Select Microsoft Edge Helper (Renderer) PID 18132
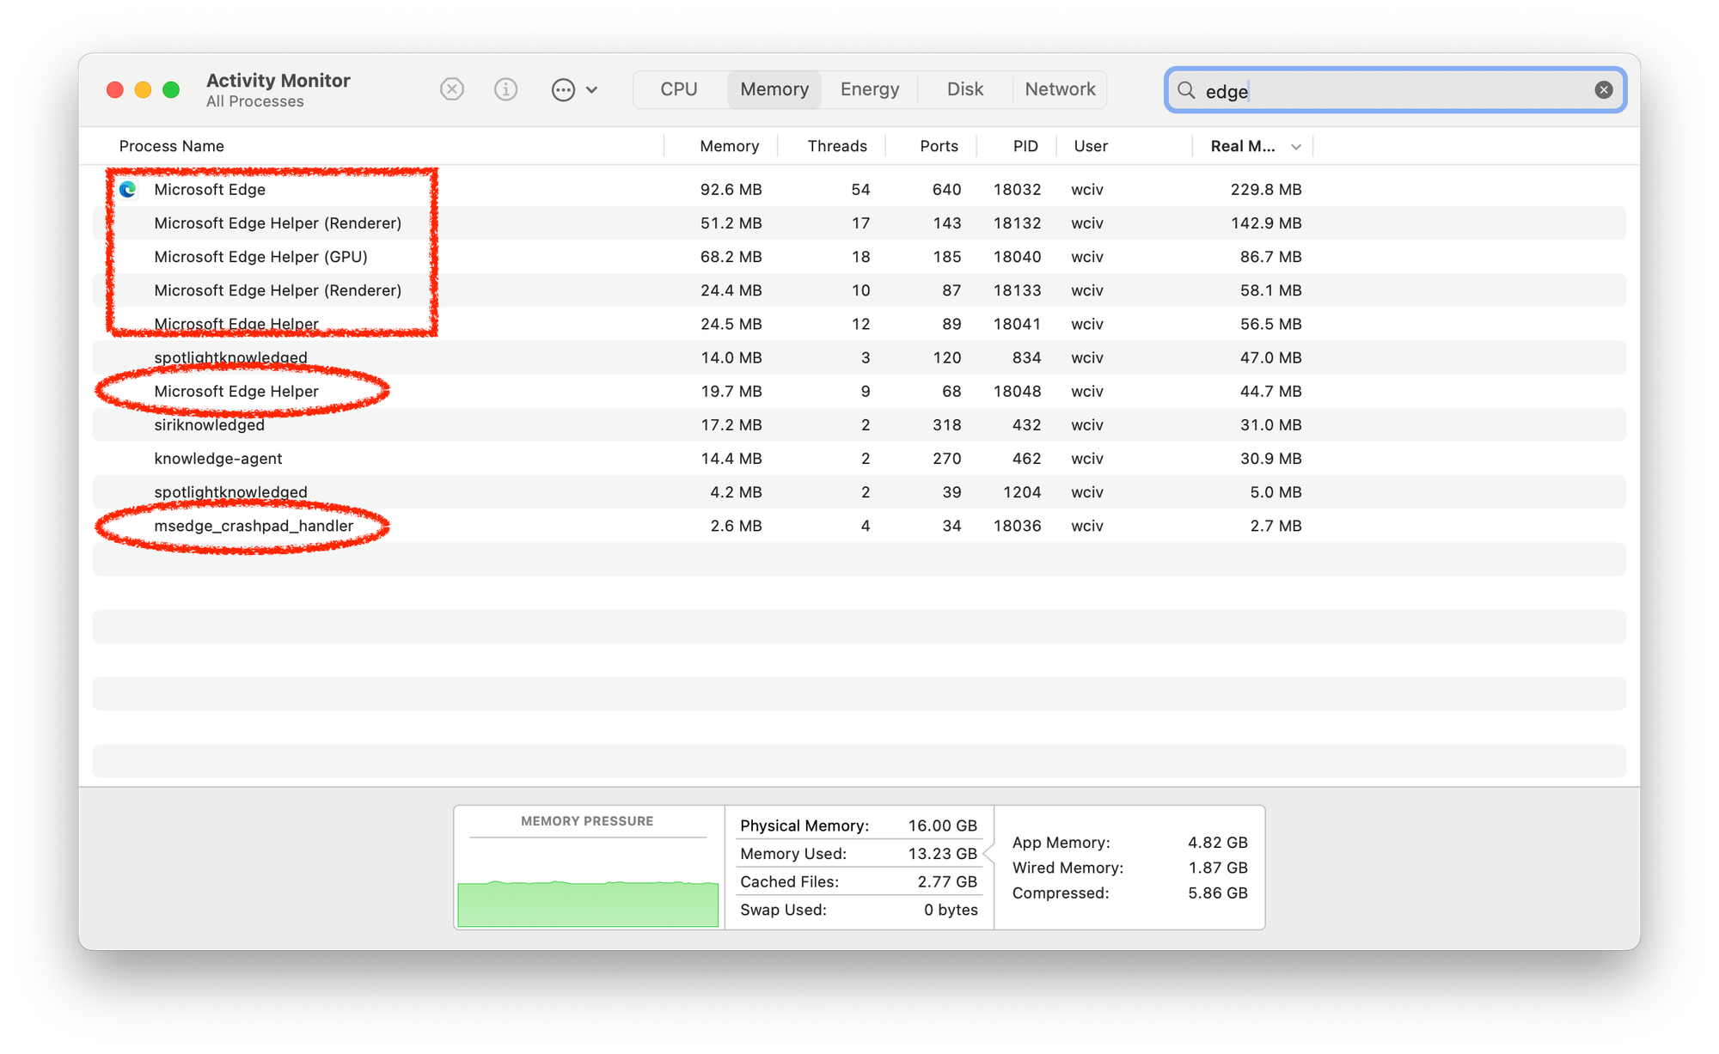Screen dimensions: 1719x1054 859,222
